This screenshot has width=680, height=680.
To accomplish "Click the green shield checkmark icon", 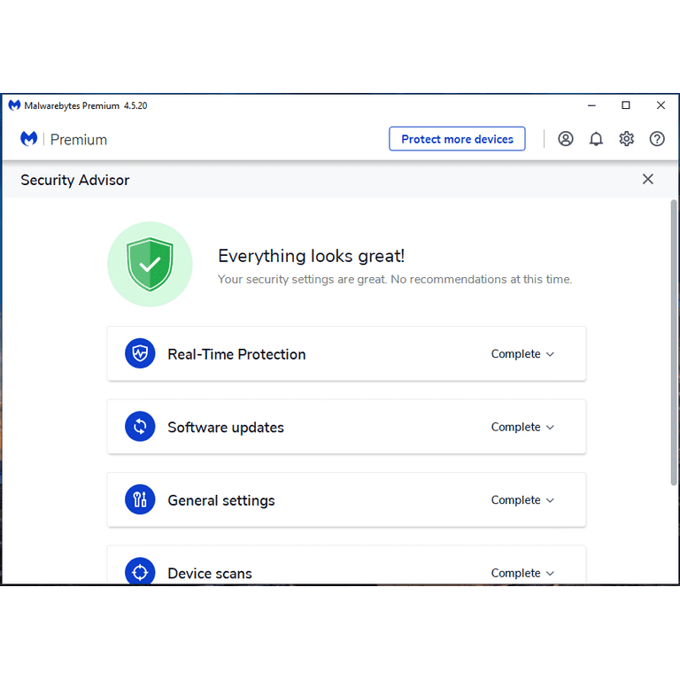I will click(x=150, y=264).
